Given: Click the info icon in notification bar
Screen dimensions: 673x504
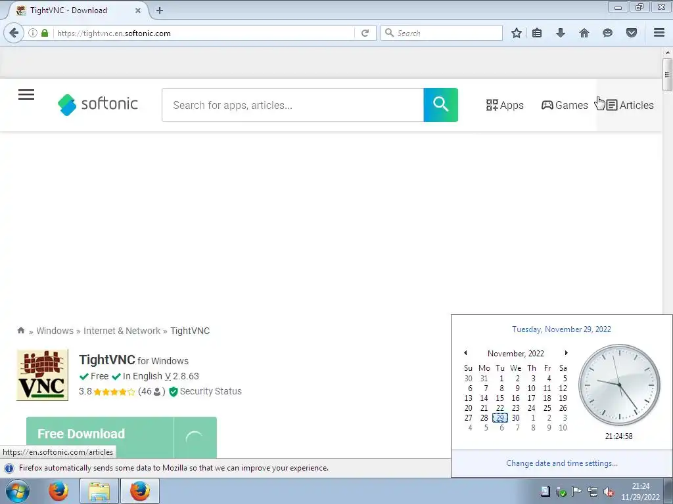Looking at the screenshot, I should 9,468.
